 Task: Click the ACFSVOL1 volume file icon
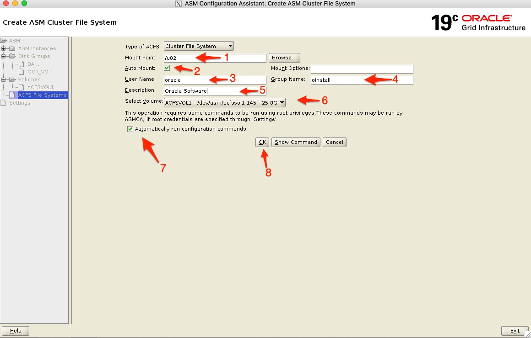click(22, 87)
